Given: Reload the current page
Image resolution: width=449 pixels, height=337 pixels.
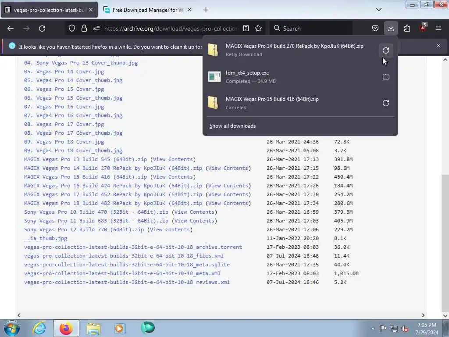Looking at the screenshot, I should point(42,29).
